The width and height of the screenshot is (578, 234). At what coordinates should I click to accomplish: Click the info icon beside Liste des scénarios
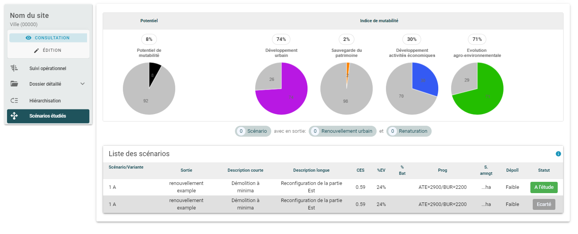pos(558,154)
